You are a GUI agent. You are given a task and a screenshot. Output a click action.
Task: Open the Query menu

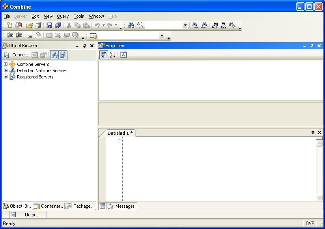point(63,16)
